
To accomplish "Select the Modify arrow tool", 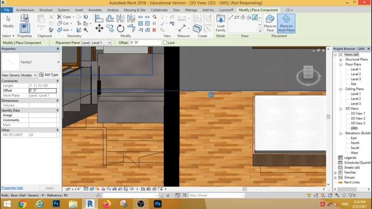I will click(8, 22).
